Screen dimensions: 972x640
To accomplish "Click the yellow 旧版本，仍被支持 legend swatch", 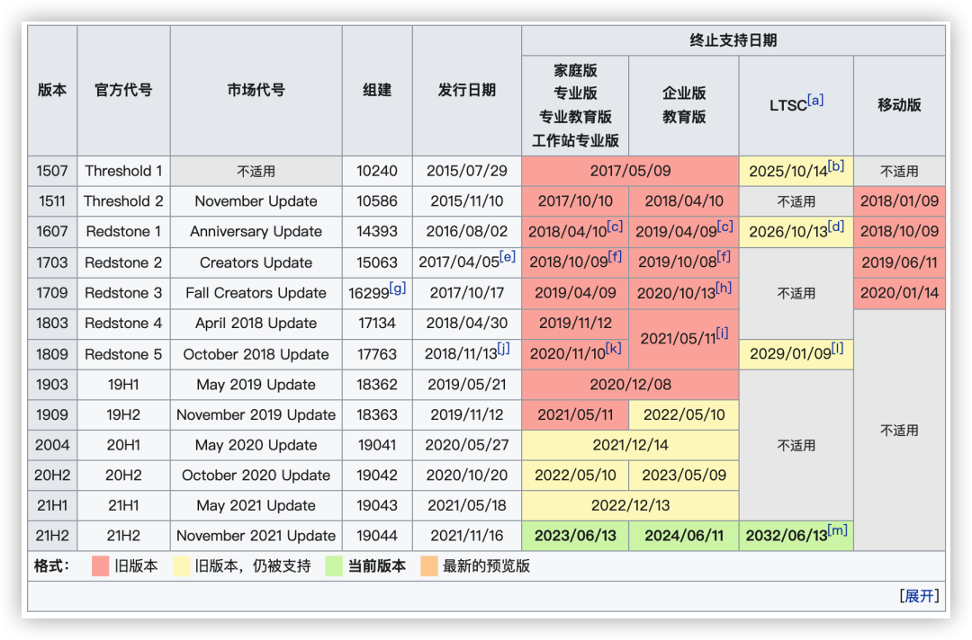I will 181,565.
